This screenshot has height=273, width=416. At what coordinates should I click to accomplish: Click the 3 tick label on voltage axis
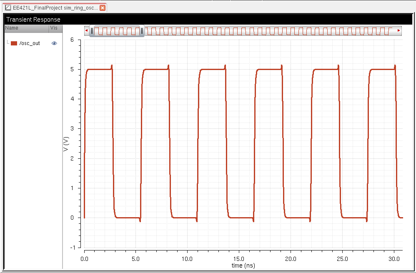(x=72, y=128)
